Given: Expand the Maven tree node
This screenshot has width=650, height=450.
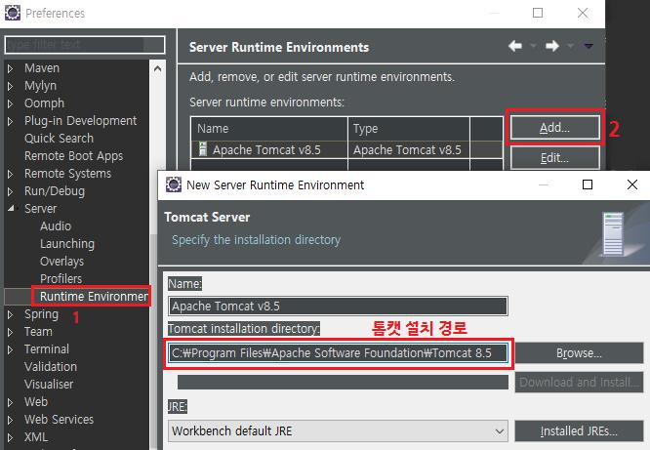Looking at the screenshot, I should 11,68.
